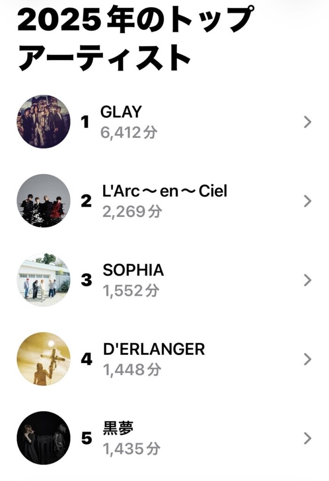Expand GLAY row chevron arrow

pyautogui.click(x=308, y=122)
